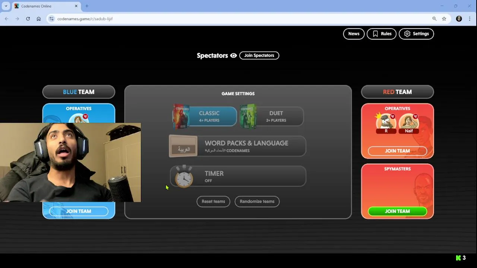The image size is (477, 268).
Task: Open the Chrome profile avatar
Action: (x=459, y=19)
